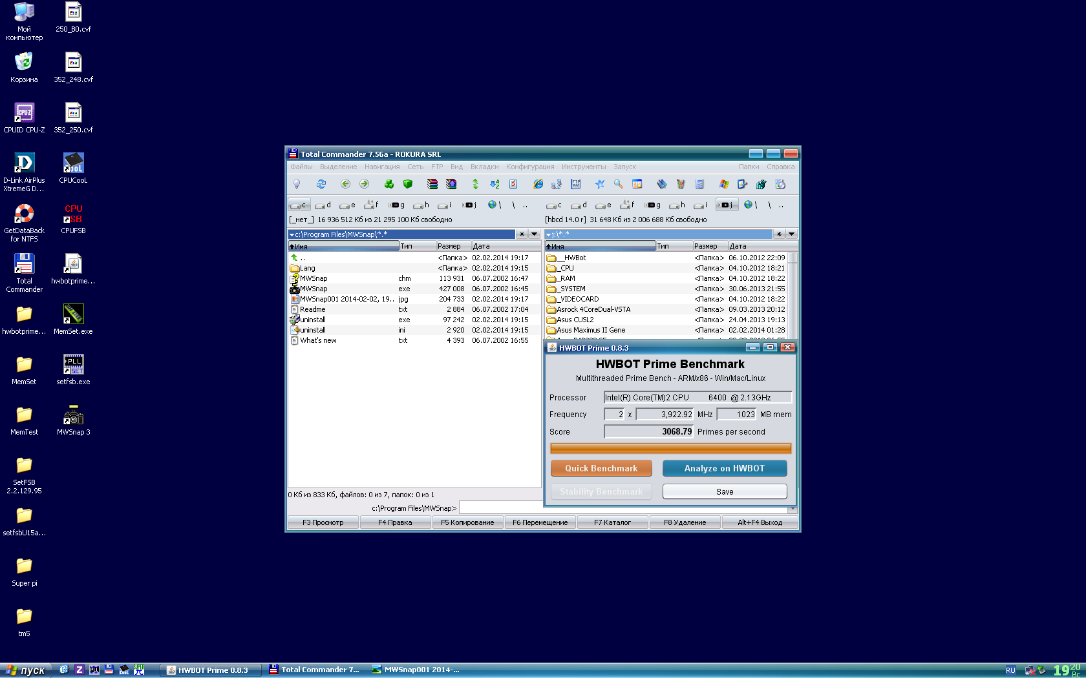
Task: Open the Файлы menu
Action: [301, 167]
